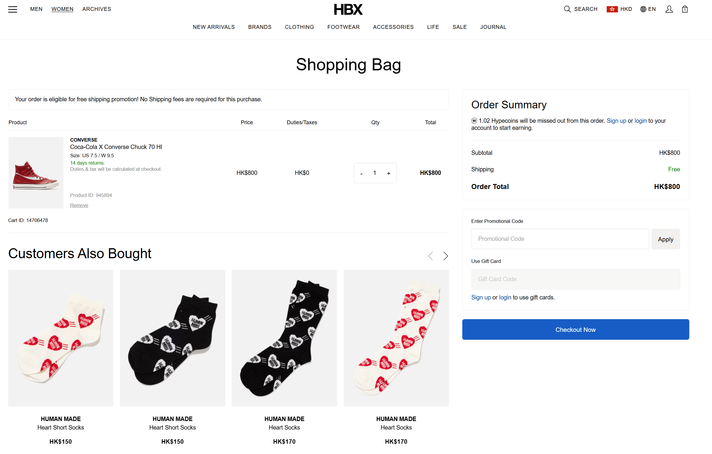This screenshot has height=454, width=712.
Task: Click the previous arrow in carousel
Action: point(430,256)
